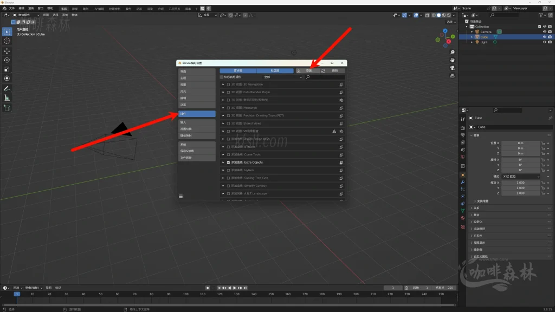Uncheck the Extra Objects add-on
Image resolution: width=555 pixels, height=312 pixels.
pos(229,162)
